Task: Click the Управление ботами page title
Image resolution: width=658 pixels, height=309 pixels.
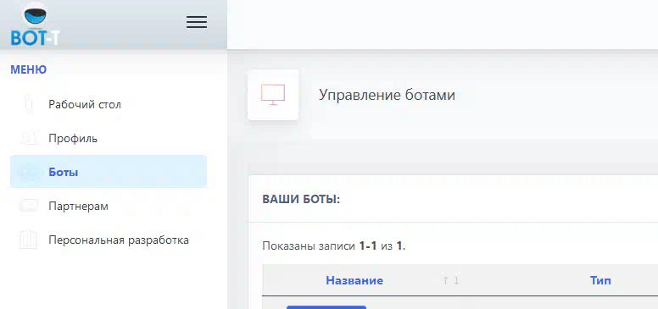Action: [387, 95]
